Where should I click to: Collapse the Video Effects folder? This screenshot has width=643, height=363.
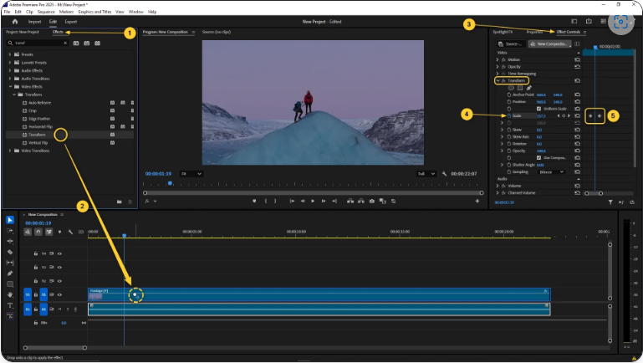click(x=10, y=86)
